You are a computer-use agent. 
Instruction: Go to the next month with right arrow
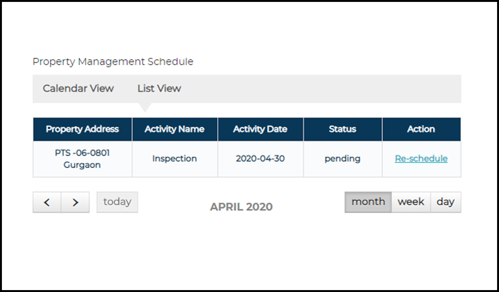coord(75,202)
